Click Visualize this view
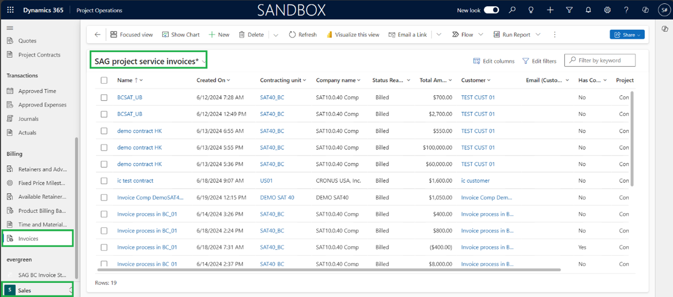The image size is (673, 297). [x=353, y=35]
